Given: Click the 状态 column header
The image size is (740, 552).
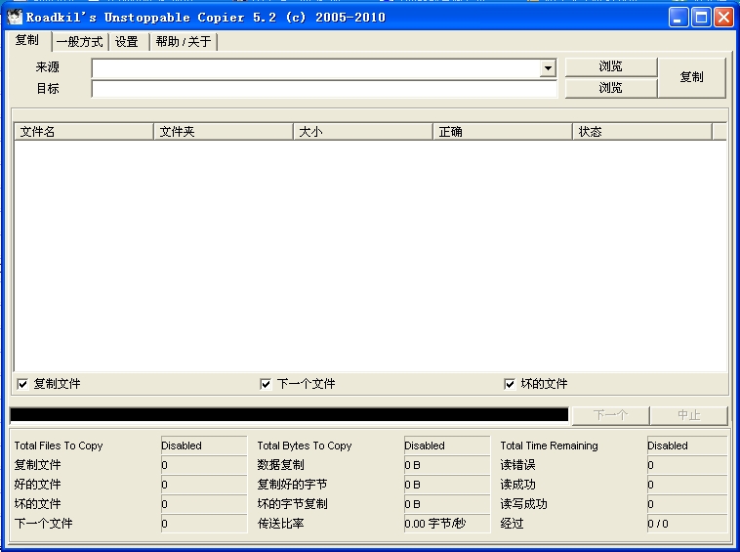Looking at the screenshot, I should coord(641,132).
